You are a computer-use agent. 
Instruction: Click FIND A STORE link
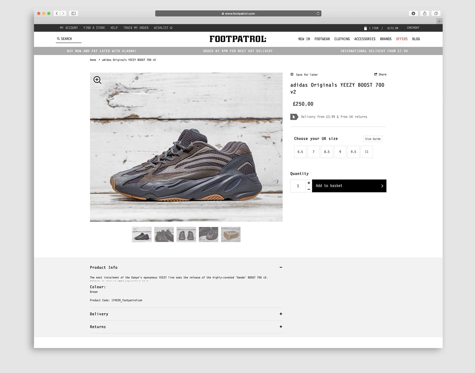(x=94, y=28)
